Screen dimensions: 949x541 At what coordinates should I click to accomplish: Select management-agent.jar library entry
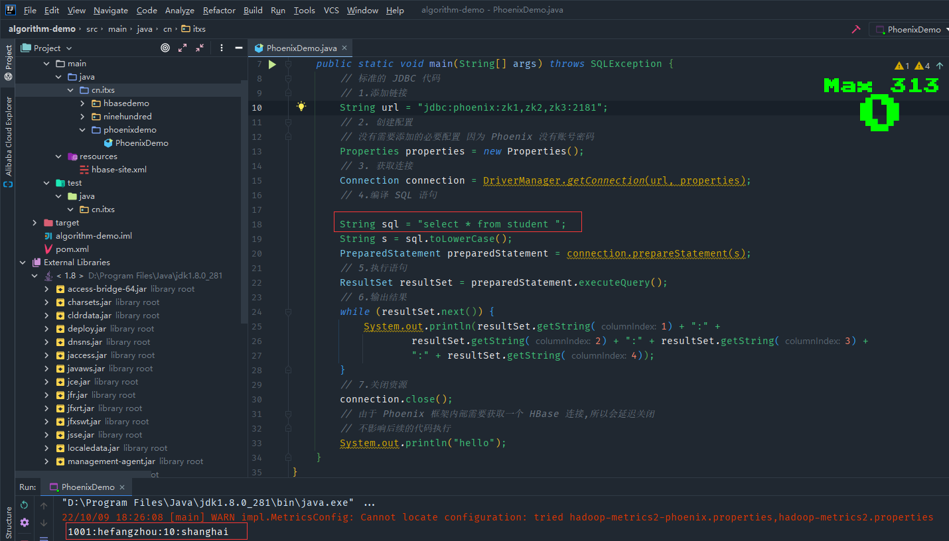coord(111,461)
